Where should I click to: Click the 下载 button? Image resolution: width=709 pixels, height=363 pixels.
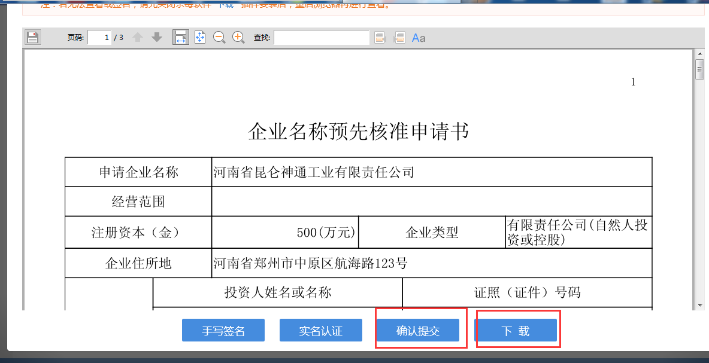tap(517, 330)
